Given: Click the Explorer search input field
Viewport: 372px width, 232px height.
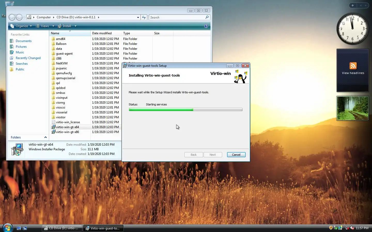Looking at the screenshot, I should (177, 17).
